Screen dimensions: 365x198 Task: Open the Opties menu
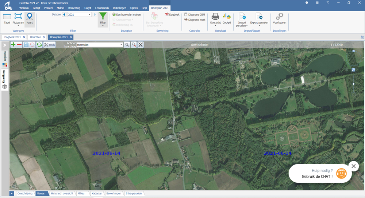coord(134,8)
